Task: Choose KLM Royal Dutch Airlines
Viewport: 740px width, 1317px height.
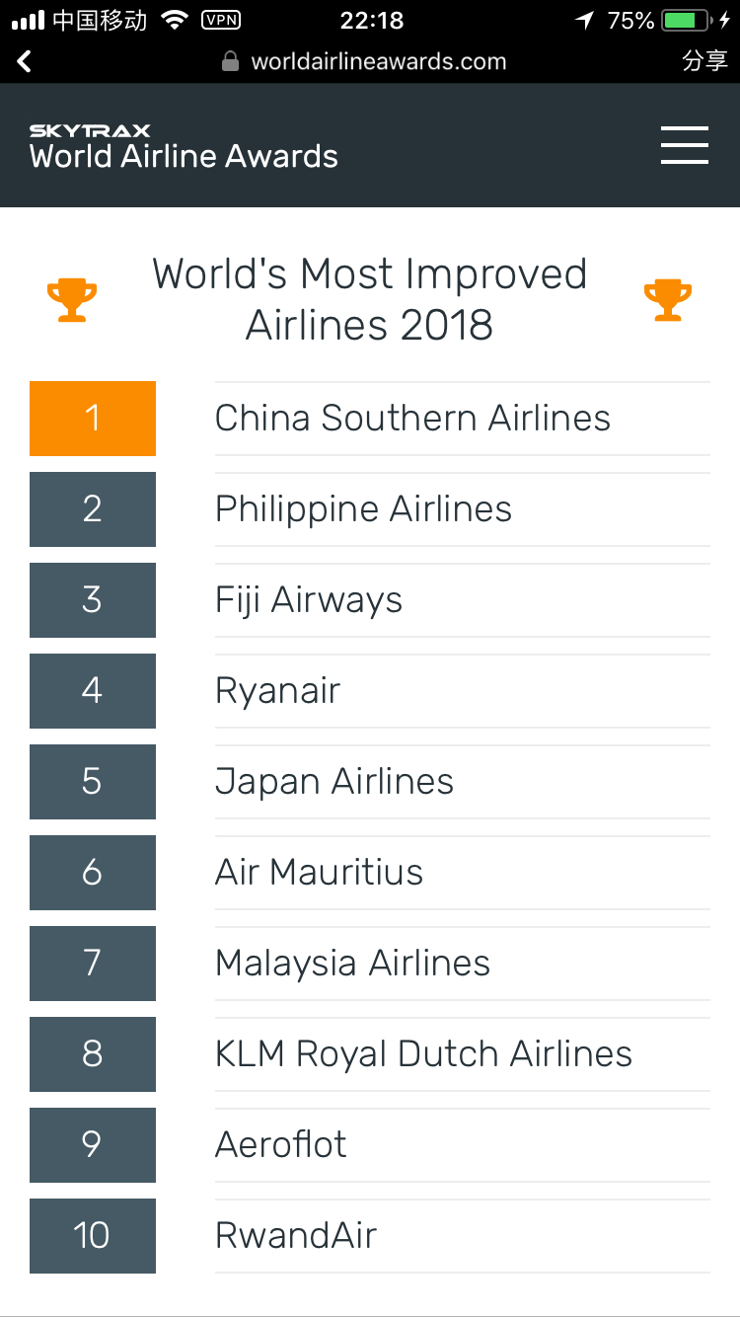Action: coord(423,1054)
